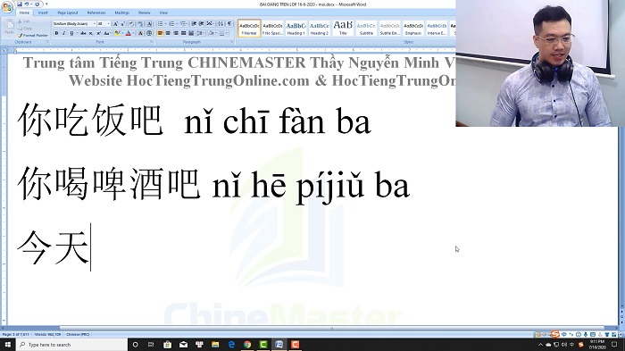Open the font name combo box
This screenshot has width=625, height=351.
pyautogui.click(x=74, y=24)
